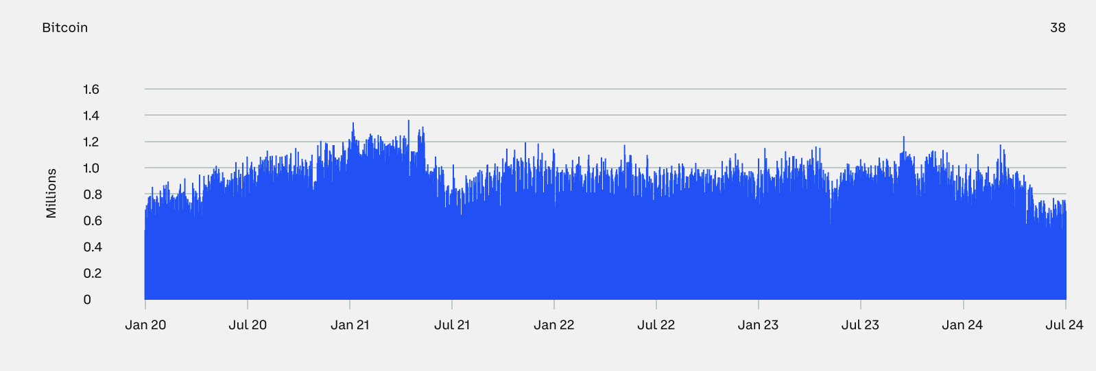The width and height of the screenshot is (1096, 371).
Task: Click the page number 38
Action: coord(1058,27)
